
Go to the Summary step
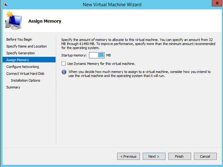13,87
